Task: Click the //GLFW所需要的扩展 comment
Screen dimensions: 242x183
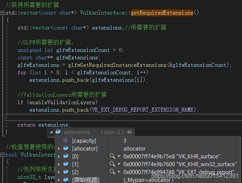Action: pos(45,42)
